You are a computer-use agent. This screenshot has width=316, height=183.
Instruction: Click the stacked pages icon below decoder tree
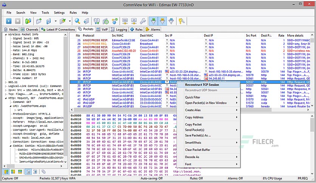pyautogui.click(x=43, y=172)
